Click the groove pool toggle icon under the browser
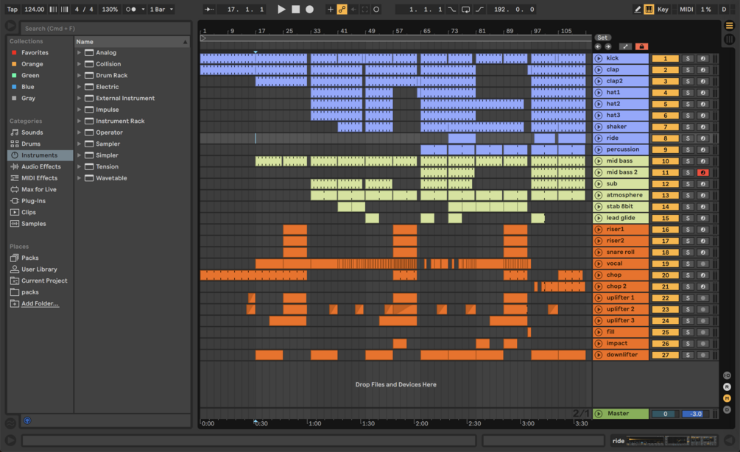The width and height of the screenshot is (740, 452). (x=10, y=423)
